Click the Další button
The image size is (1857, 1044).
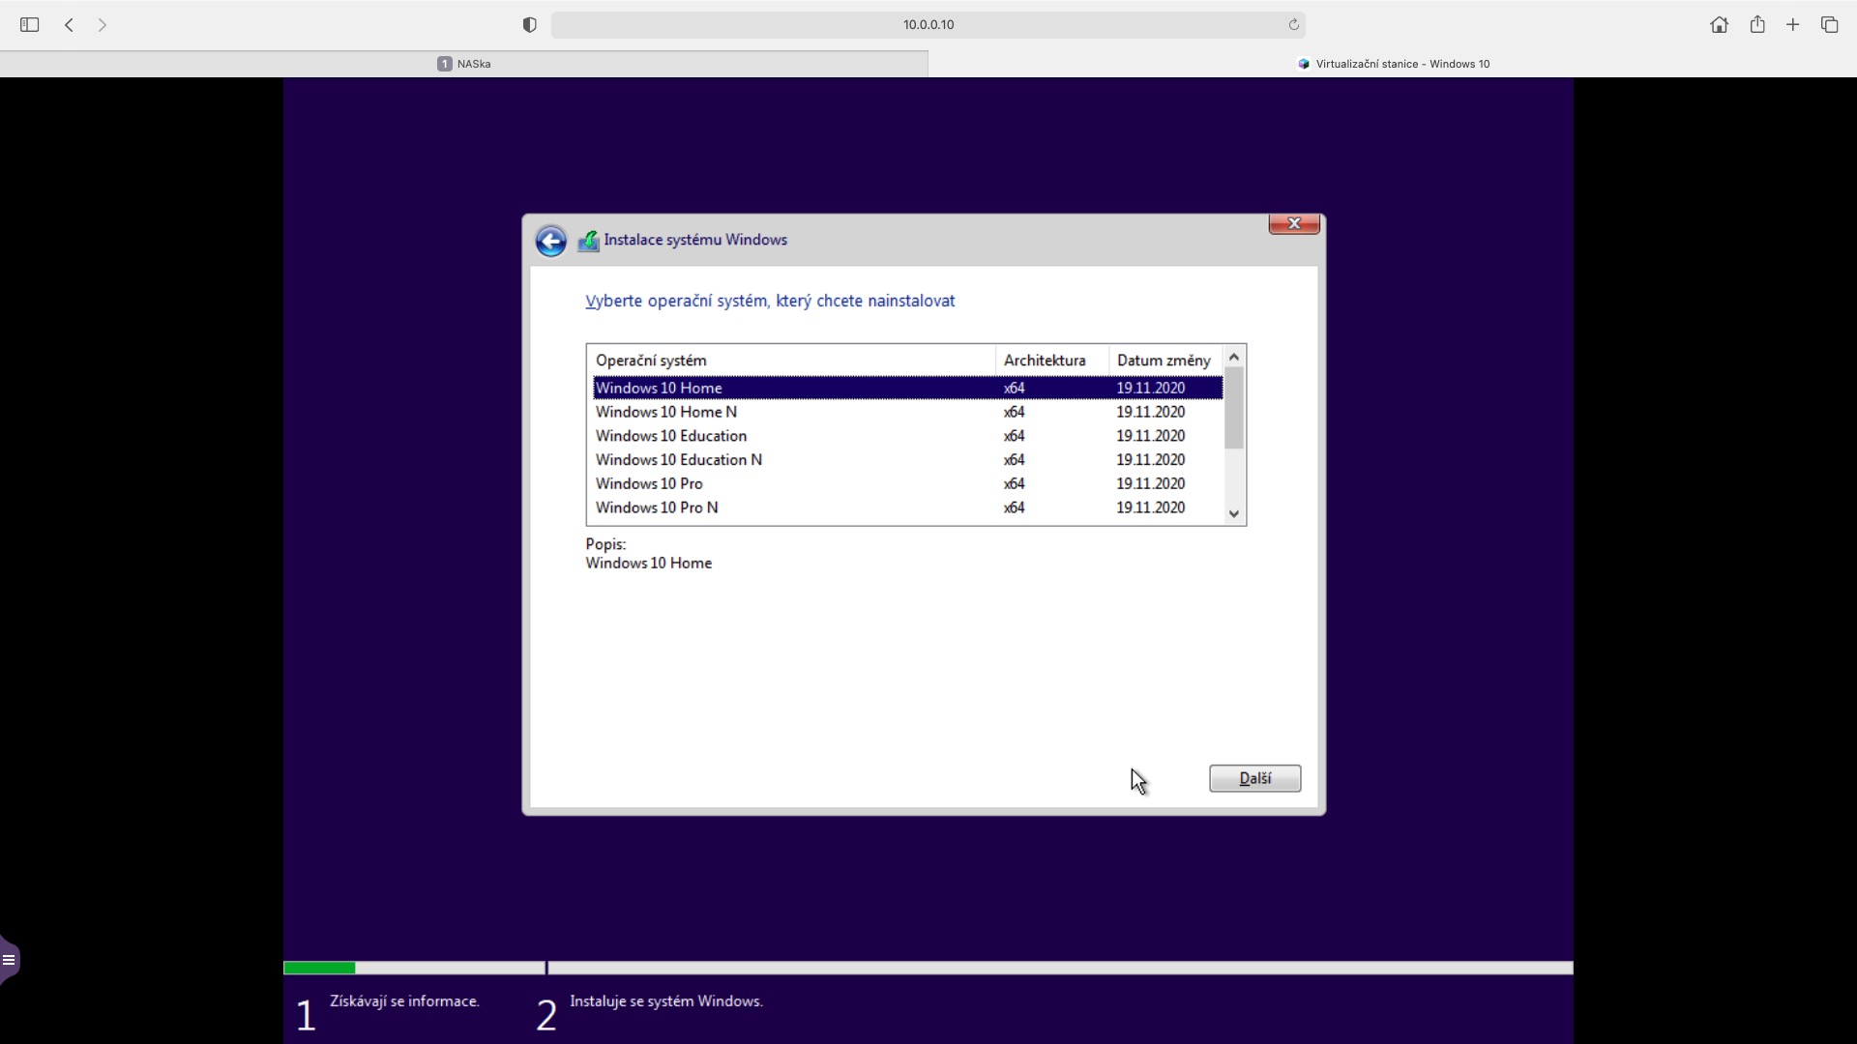point(1254,778)
